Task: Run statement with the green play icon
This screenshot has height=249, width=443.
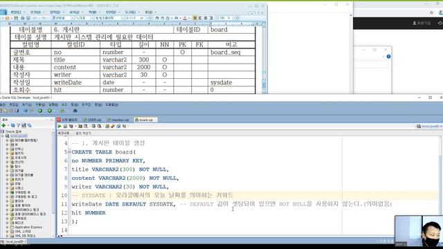Action: tap(60, 126)
